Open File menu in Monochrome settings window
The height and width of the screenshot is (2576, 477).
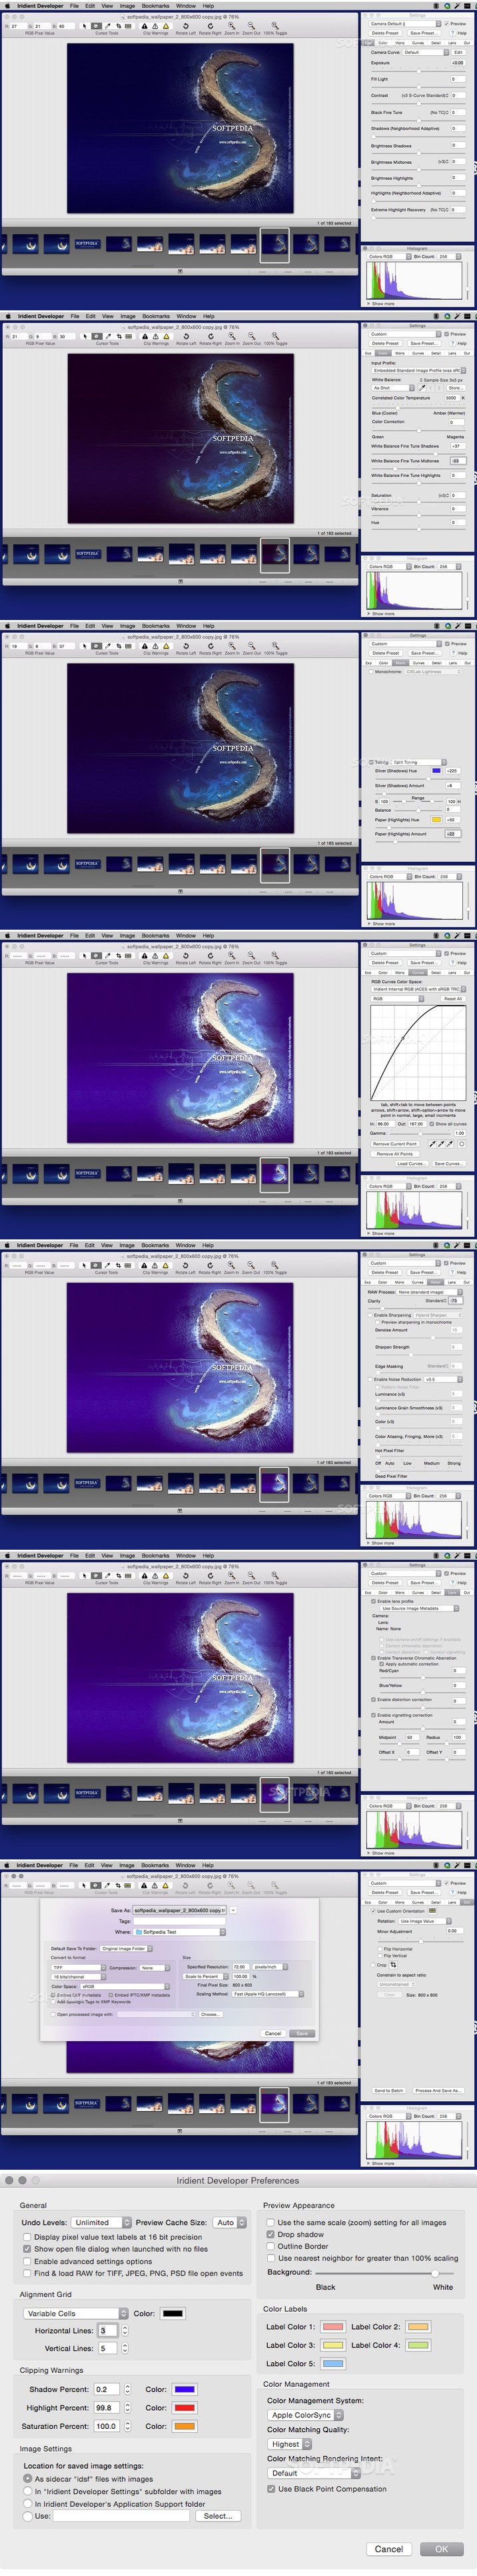[74, 626]
